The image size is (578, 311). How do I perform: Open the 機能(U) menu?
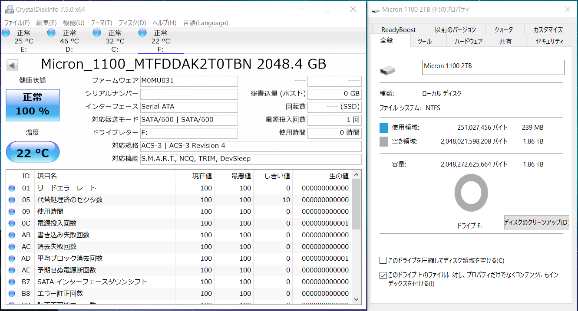coord(74,23)
